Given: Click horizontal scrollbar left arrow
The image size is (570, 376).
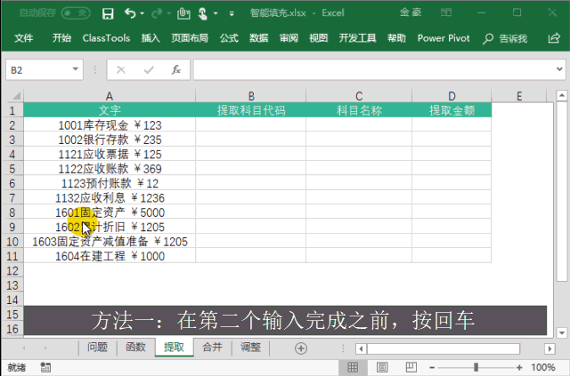Looking at the screenshot, I should (361, 348).
